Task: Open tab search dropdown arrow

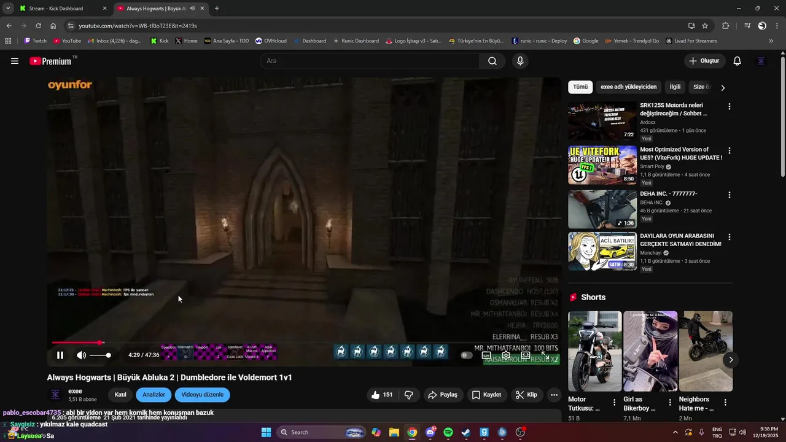Action: pos(8,9)
